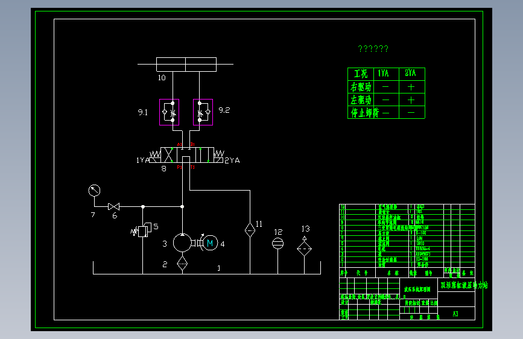Click the number 5 label
This screenshot has height=339, width=523.
pyautogui.click(x=156, y=227)
